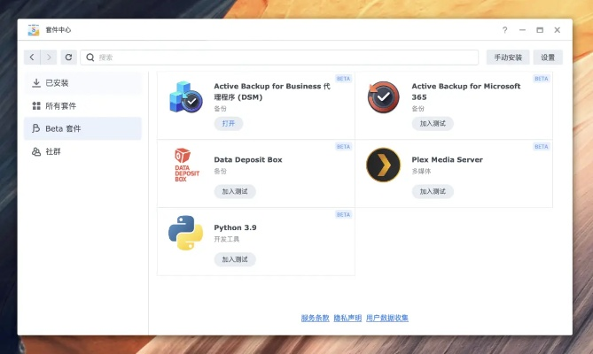This screenshot has height=354, width=593.
Task: Click 加入测试 for Python 3.9
Action: (x=235, y=259)
